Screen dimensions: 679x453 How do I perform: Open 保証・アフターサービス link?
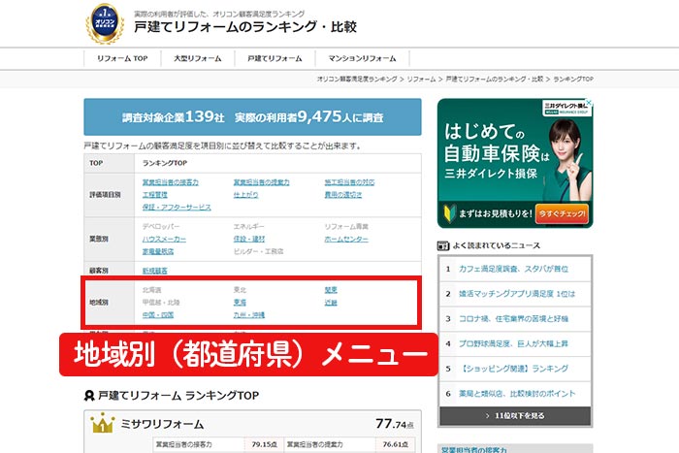point(177,208)
